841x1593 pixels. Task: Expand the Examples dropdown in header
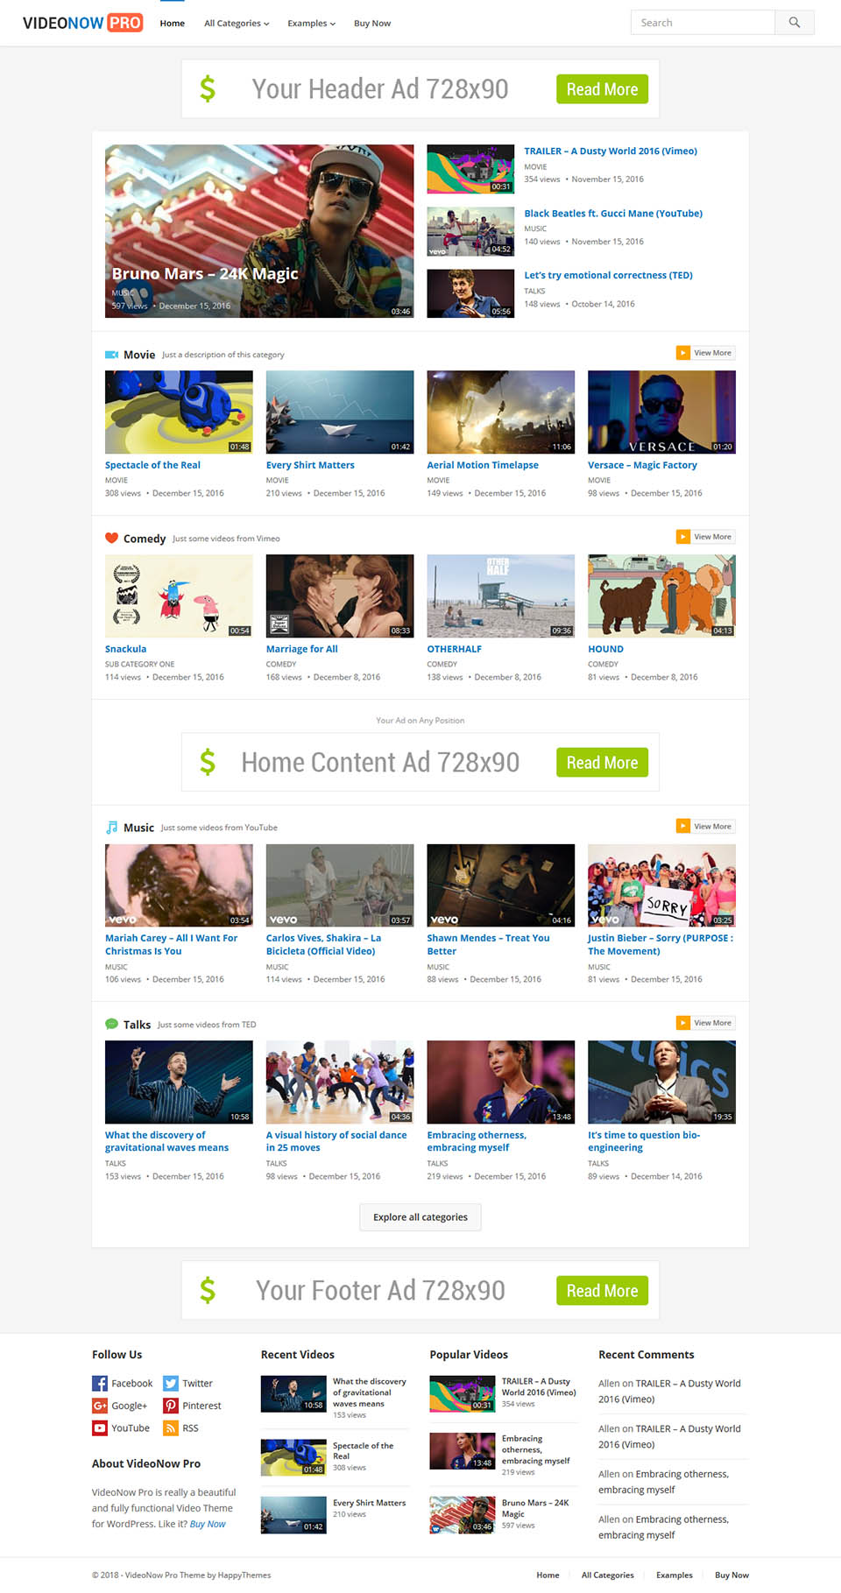click(x=311, y=24)
